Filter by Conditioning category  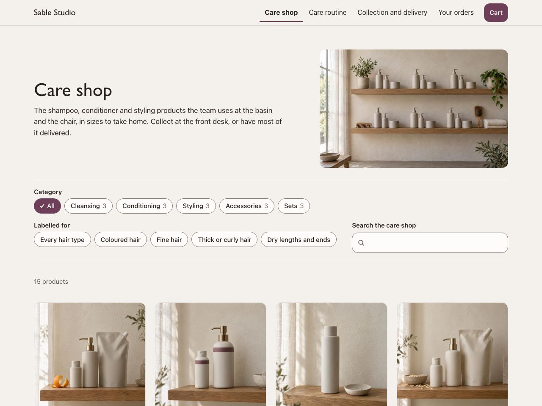144,206
